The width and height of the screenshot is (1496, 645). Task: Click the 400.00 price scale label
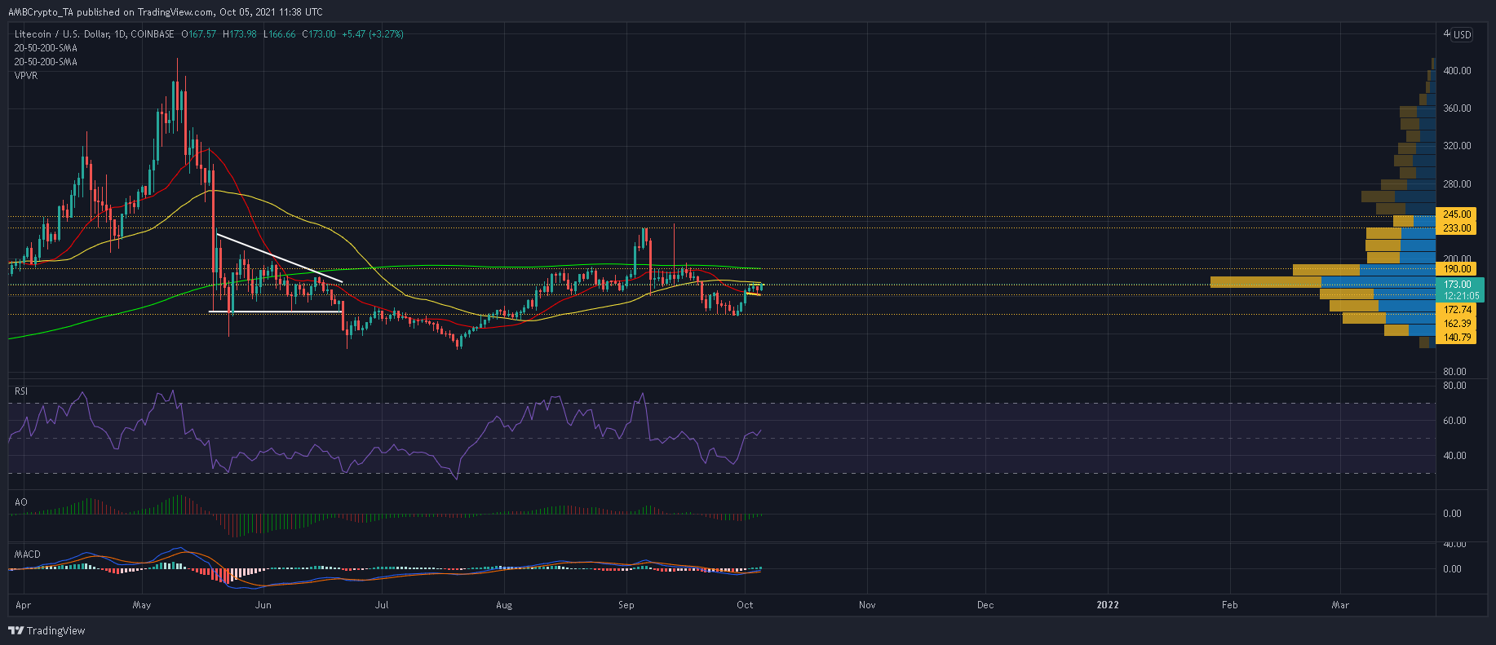1457,71
